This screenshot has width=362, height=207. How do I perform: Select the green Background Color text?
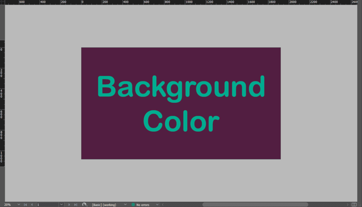coord(181,87)
